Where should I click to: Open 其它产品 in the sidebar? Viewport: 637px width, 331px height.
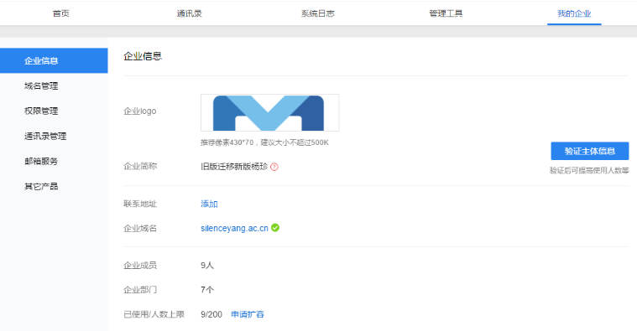point(41,187)
